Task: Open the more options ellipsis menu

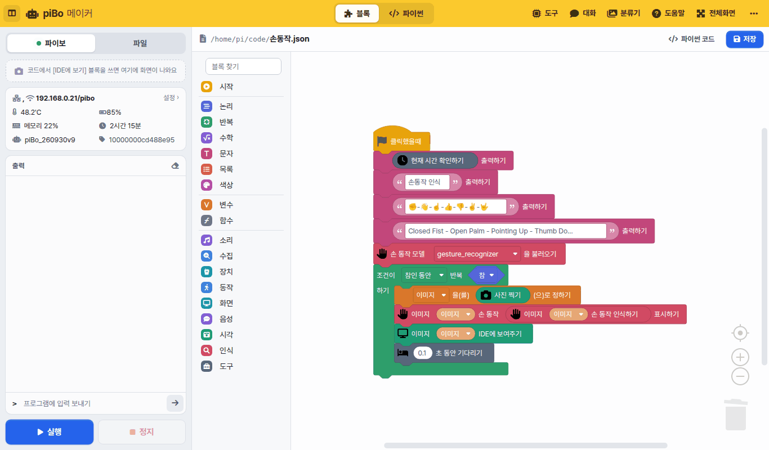Action: coord(754,13)
